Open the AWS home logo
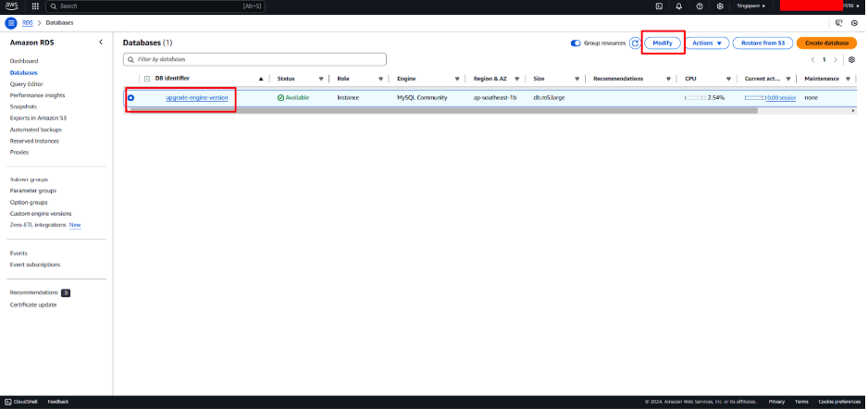Image resolution: width=868 pixels, height=409 pixels. pos(12,6)
